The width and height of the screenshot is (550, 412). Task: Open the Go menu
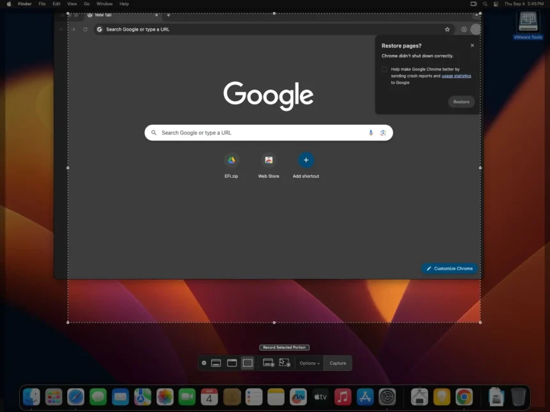click(86, 4)
